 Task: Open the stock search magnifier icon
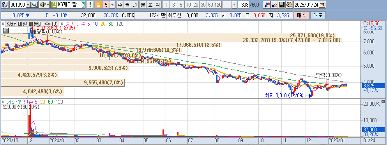34,5
